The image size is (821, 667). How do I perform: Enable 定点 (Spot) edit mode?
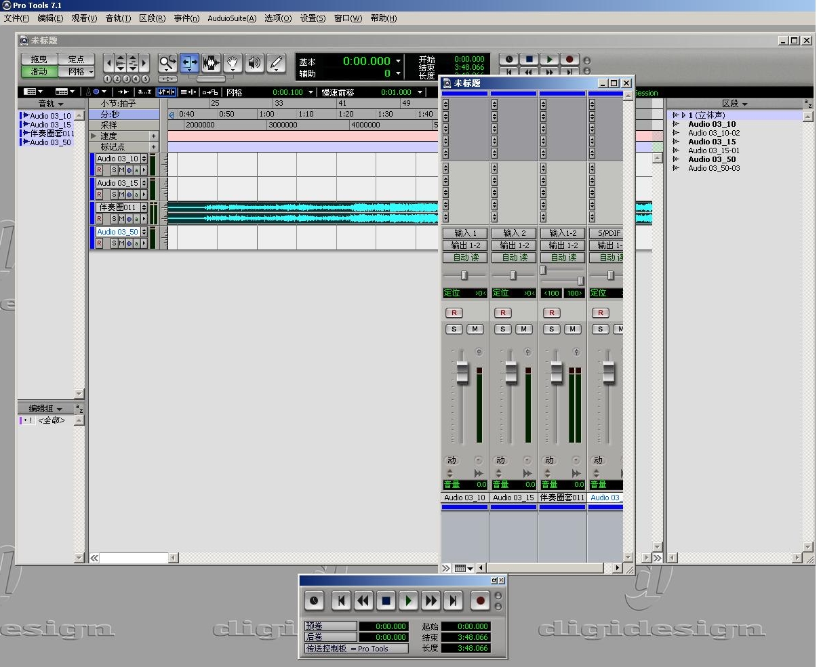(x=77, y=60)
